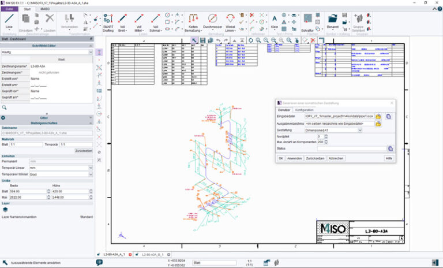Expand the Gestaltung dropdown
The height and width of the screenshot is (268, 443).
360,130
